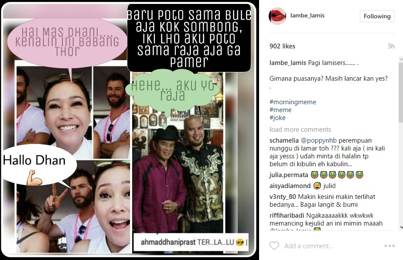Click the 902 likes count

pos(282,46)
